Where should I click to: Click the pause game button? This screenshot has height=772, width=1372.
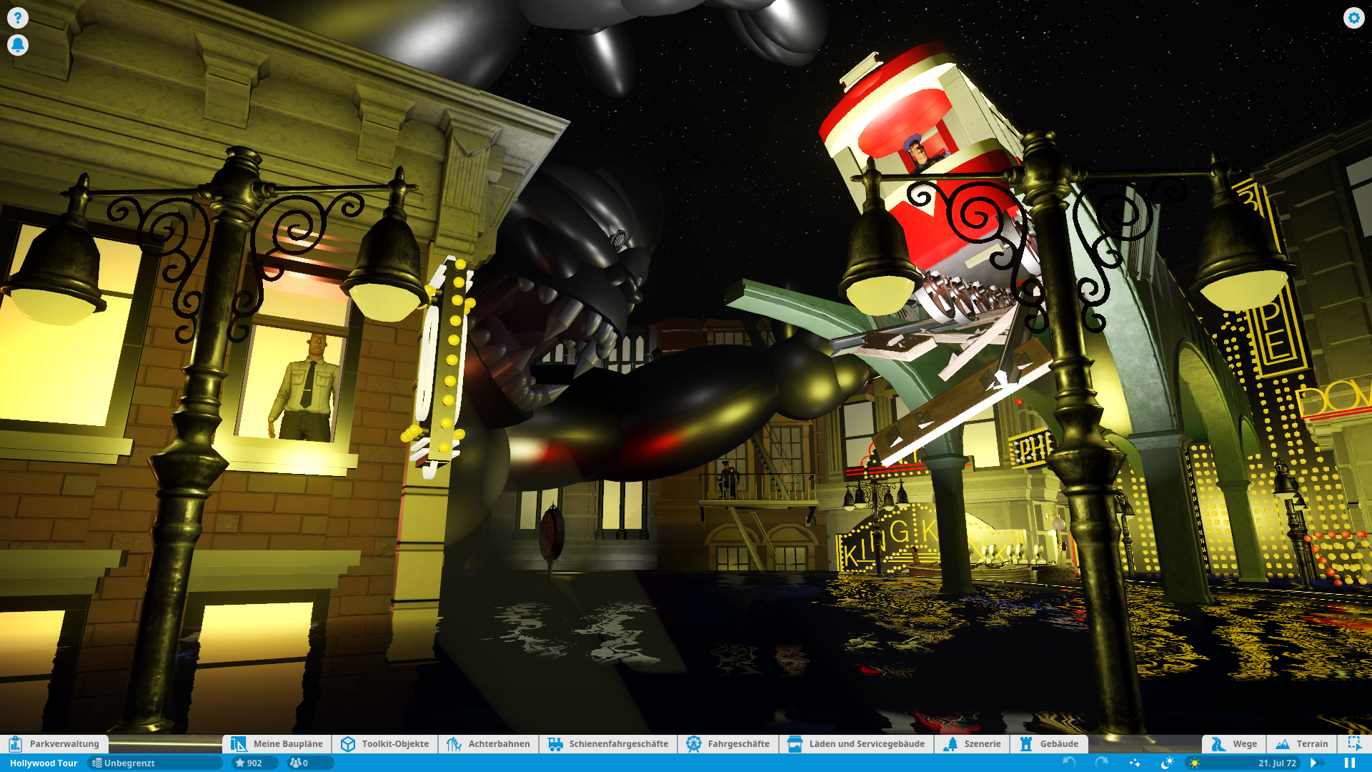1349,763
